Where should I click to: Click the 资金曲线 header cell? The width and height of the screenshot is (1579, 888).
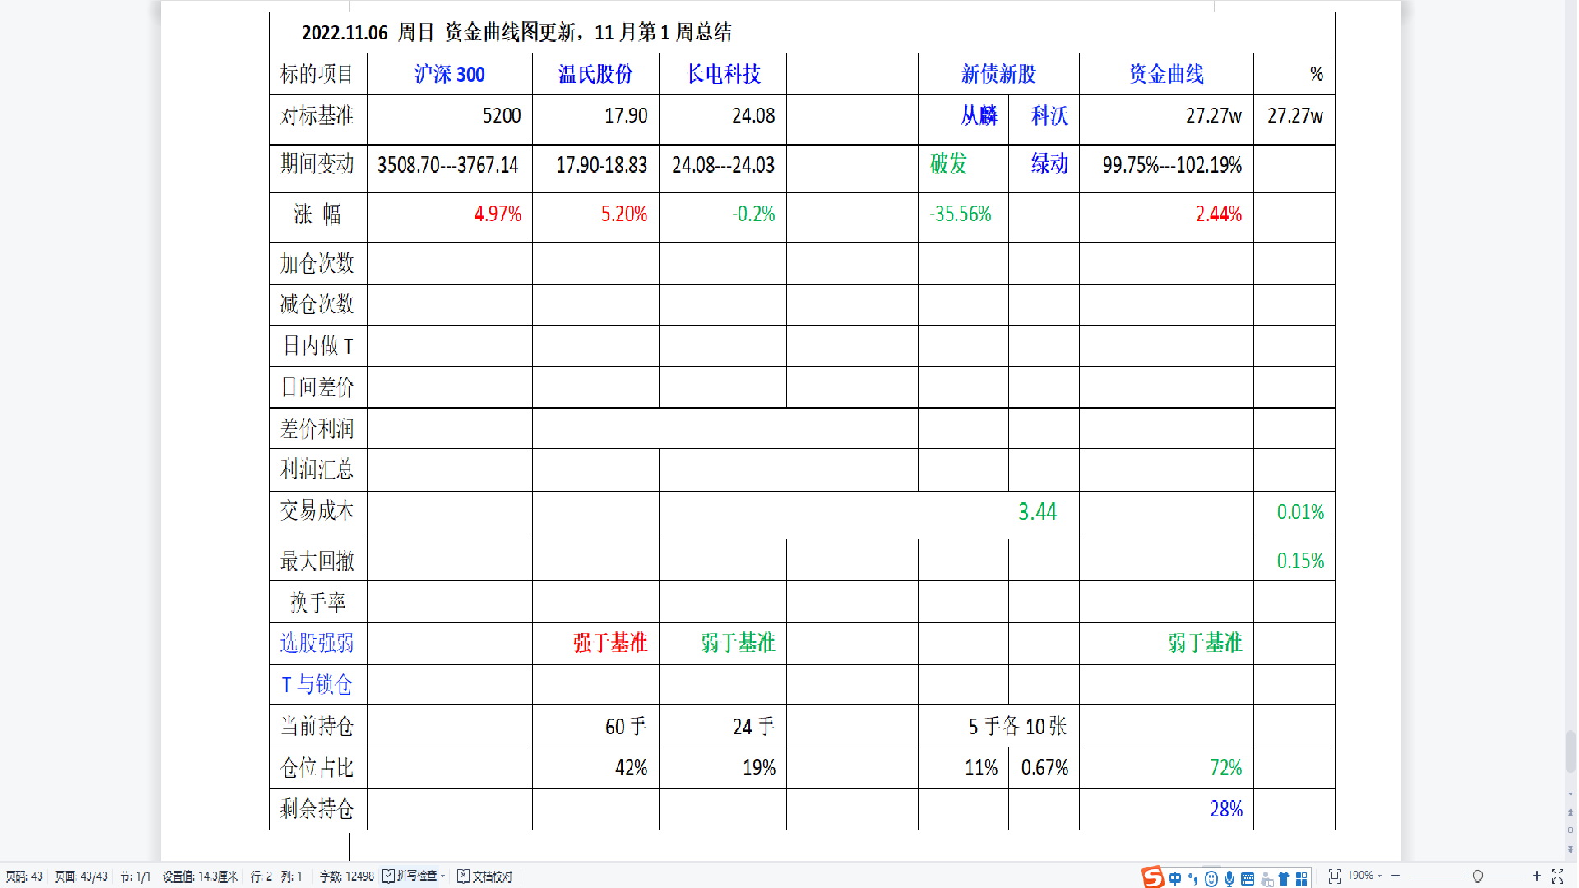pyautogui.click(x=1166, y=74)
